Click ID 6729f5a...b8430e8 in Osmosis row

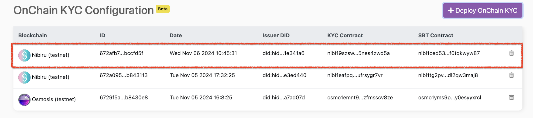124,97
